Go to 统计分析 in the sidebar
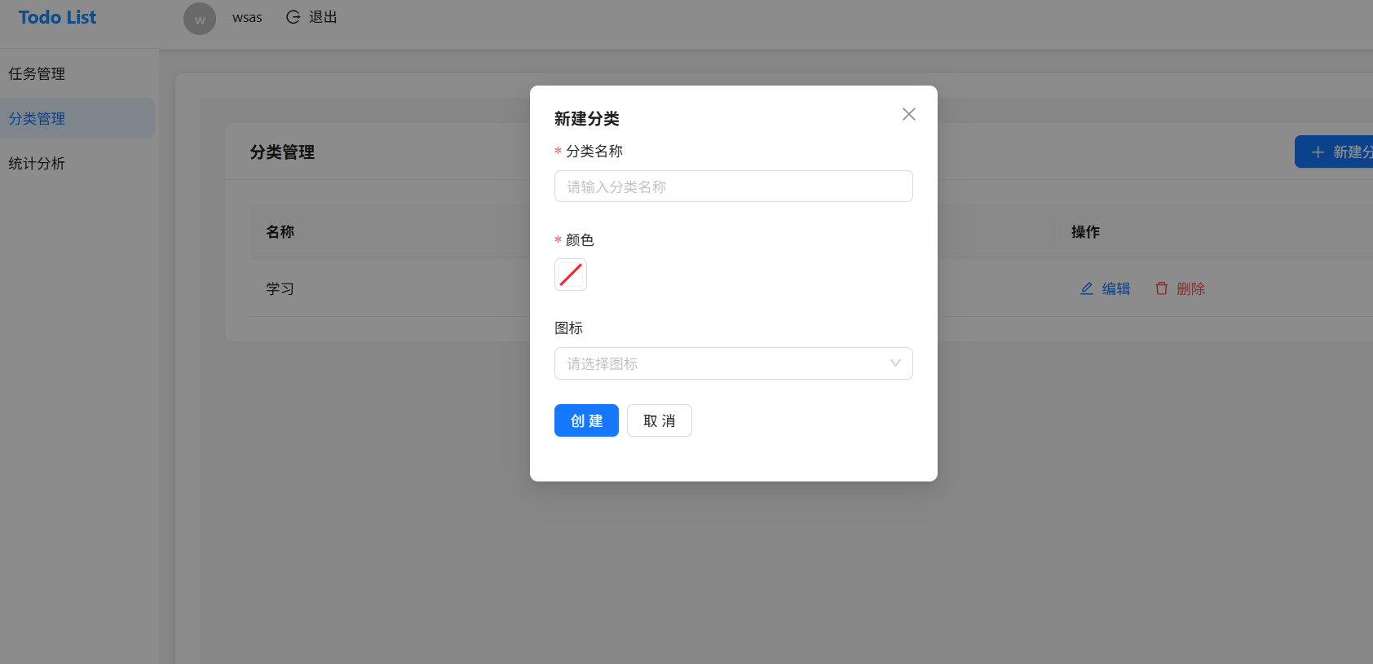 point(38,164)
